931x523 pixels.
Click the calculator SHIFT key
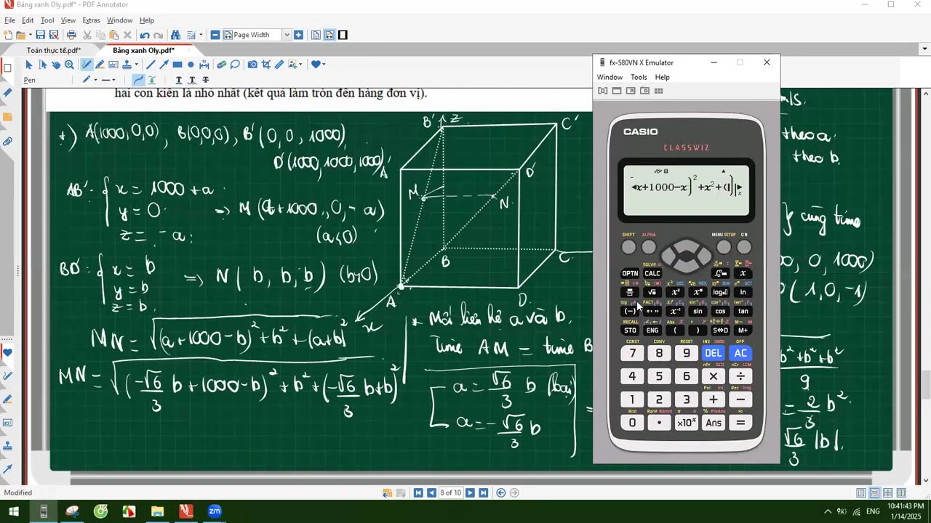pos(628,247)
